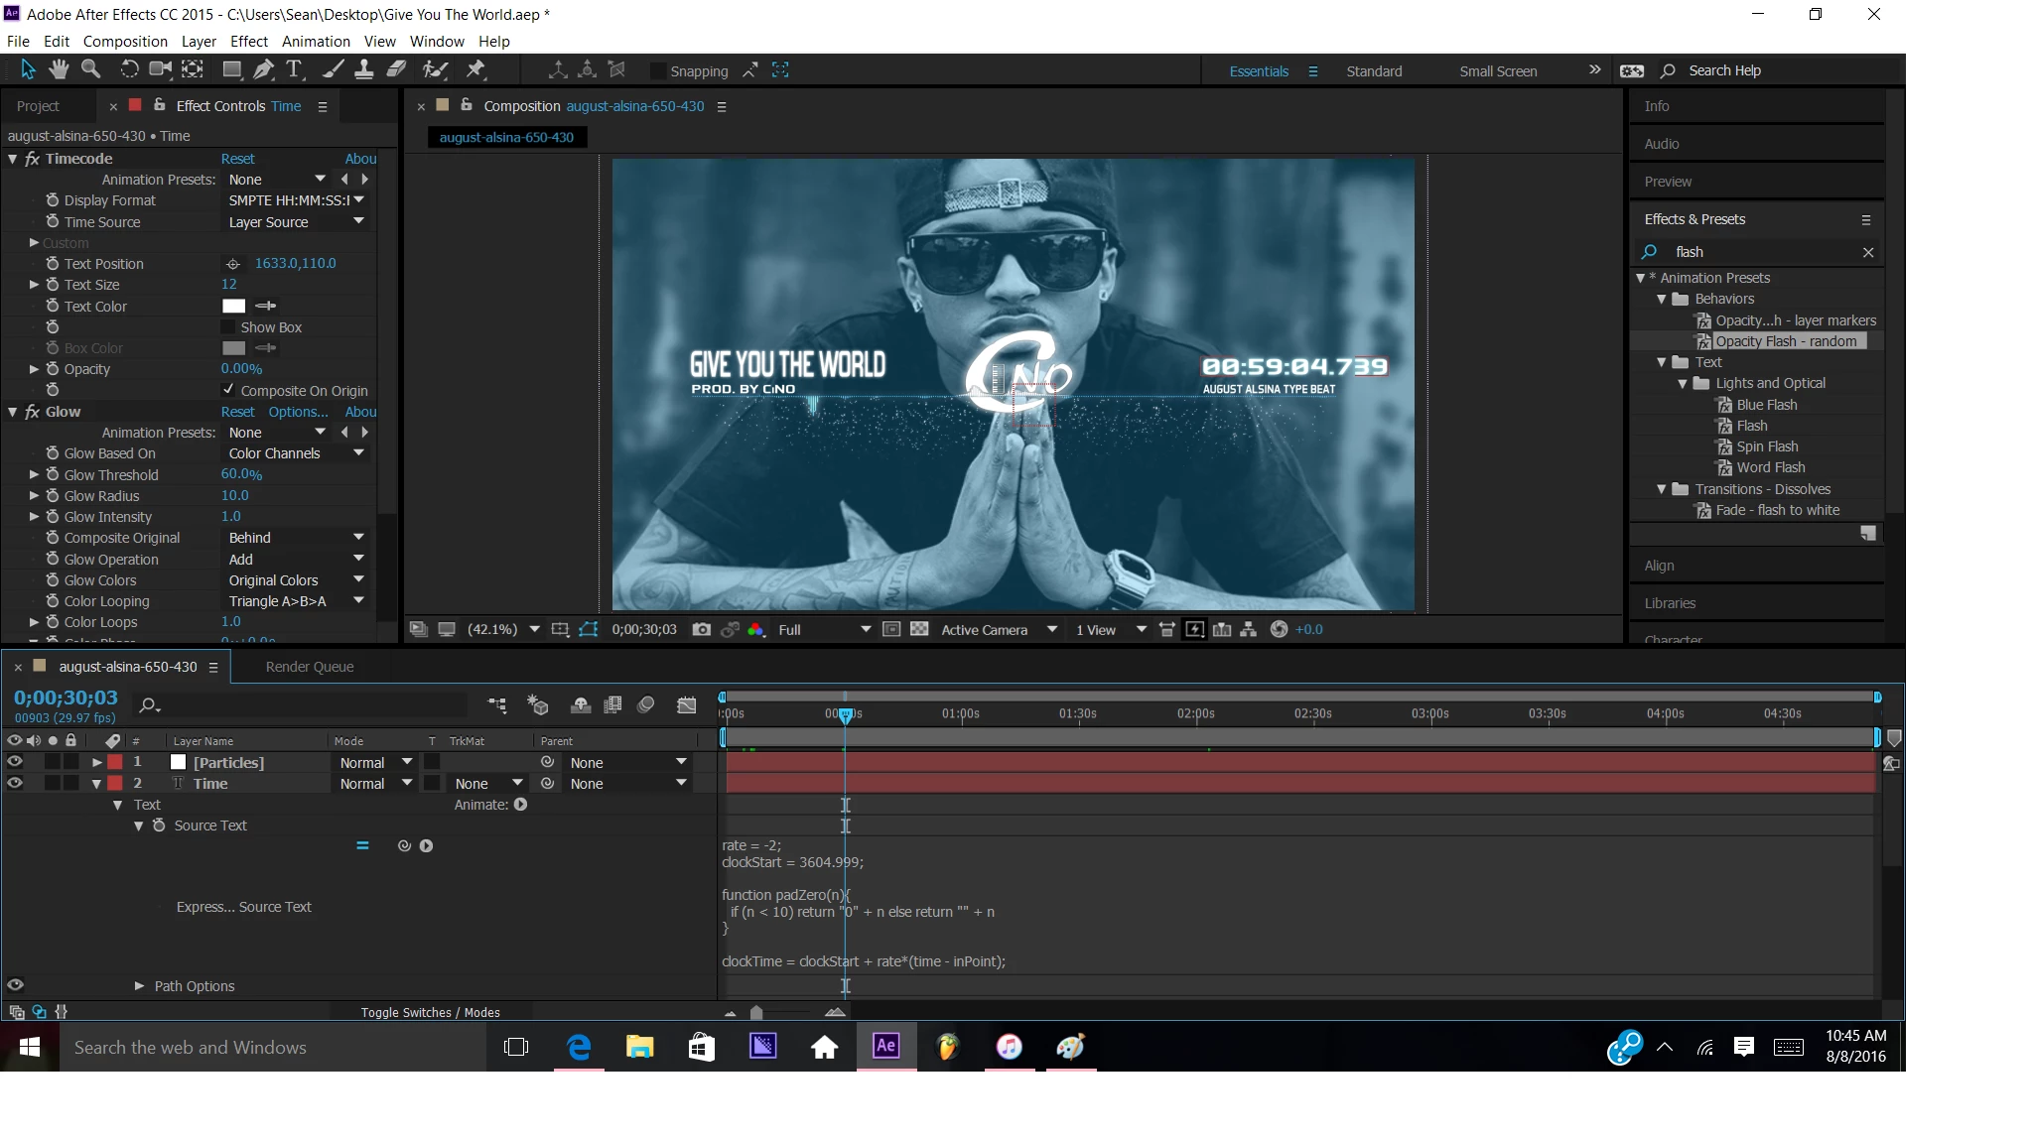Enable the Snapping checkbox
The height and width of the screenshot is (1143, 2033).
click(x=657, y=70)
